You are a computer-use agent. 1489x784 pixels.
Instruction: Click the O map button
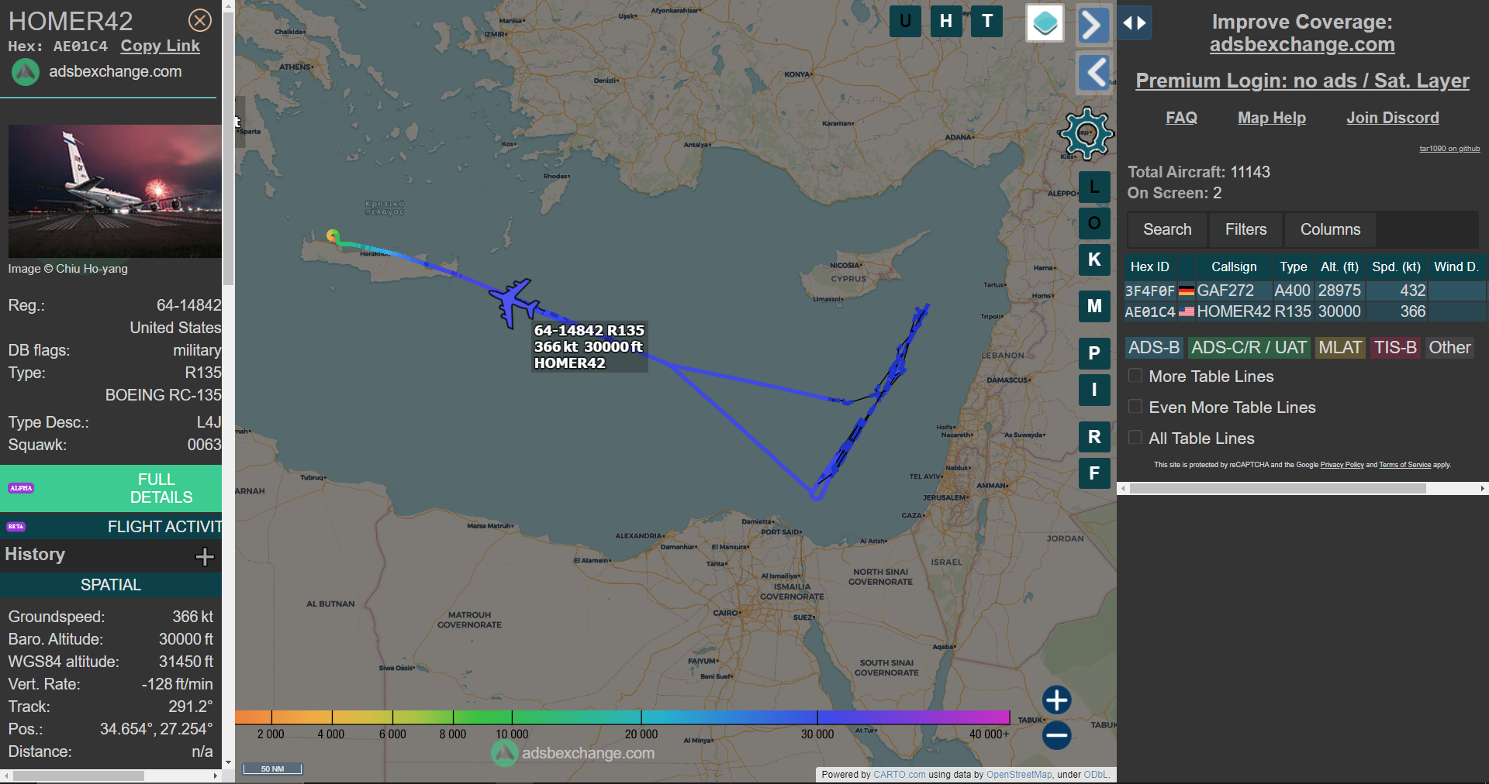tap(1094, 223)
